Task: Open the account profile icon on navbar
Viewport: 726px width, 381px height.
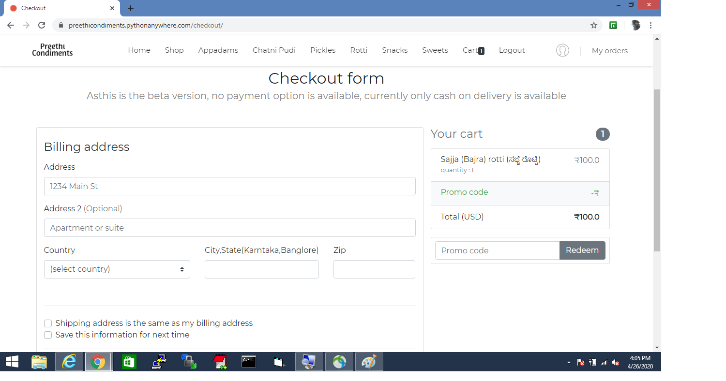Action: coord(562,50)
